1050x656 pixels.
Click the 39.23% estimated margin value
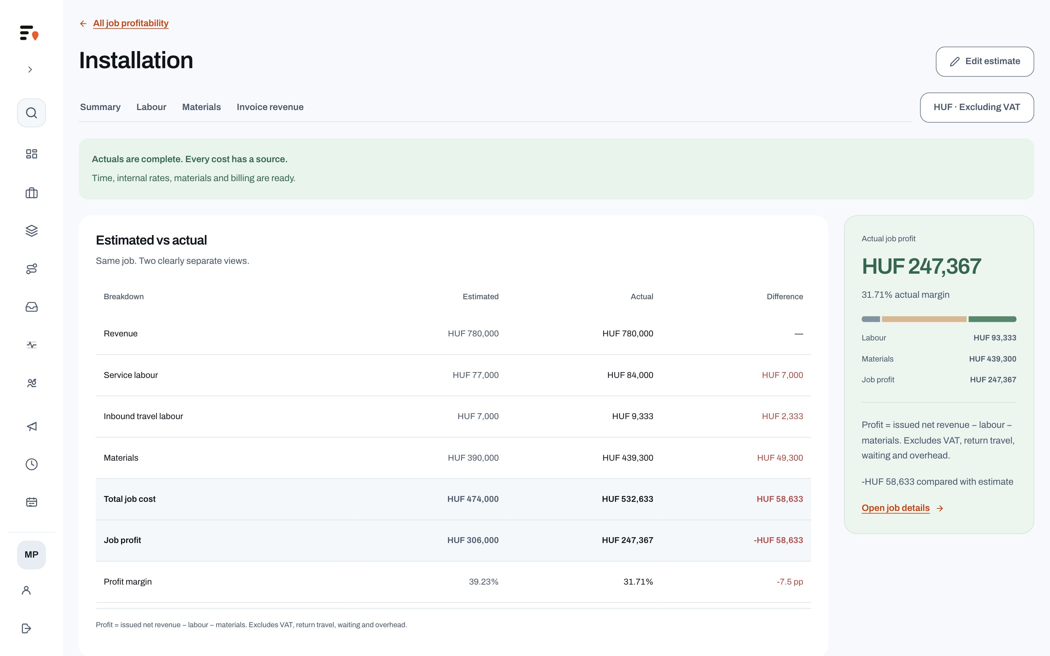coord(483,582)
